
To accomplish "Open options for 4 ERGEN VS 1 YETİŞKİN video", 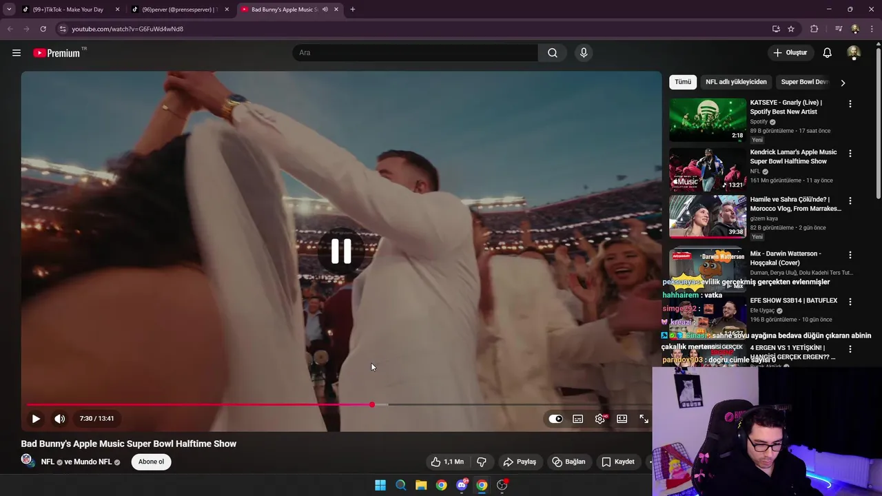I will point(850,349).
